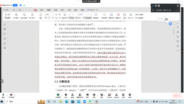Switch to the 开始 tab

pos(35,10)
